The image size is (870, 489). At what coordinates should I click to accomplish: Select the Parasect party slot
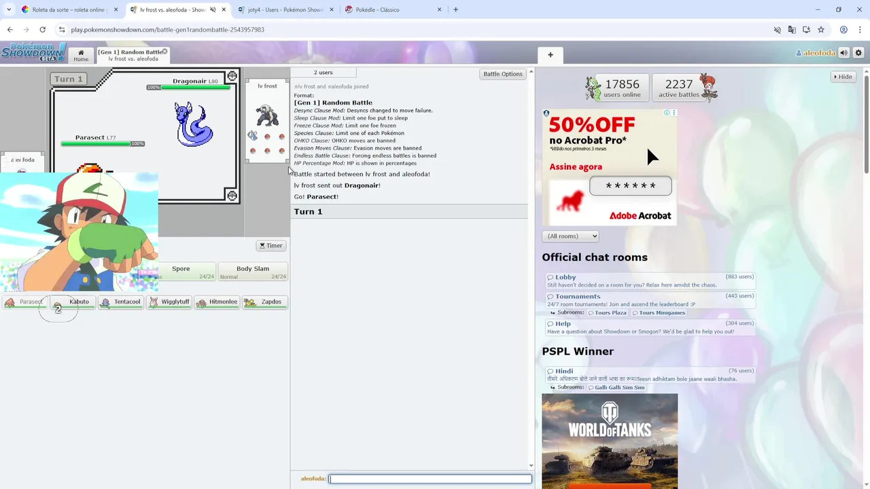click(x=24, y=302)
